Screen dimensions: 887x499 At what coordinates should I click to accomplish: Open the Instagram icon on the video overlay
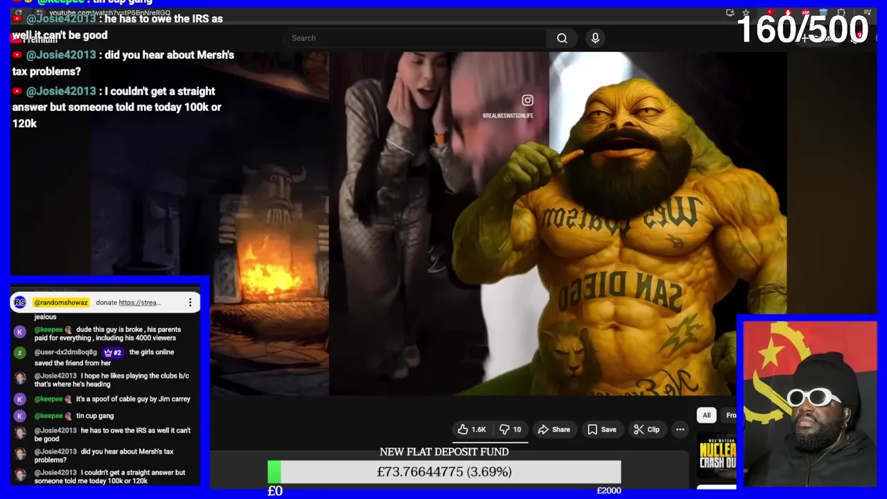click(x=527, y=100)
